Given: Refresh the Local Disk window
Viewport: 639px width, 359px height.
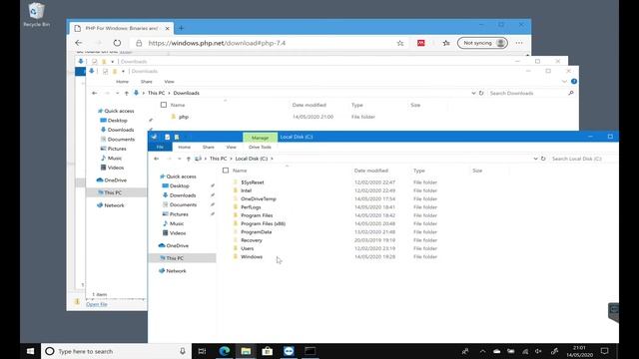Looking at the screenshot, I should (x=543, y=159).
